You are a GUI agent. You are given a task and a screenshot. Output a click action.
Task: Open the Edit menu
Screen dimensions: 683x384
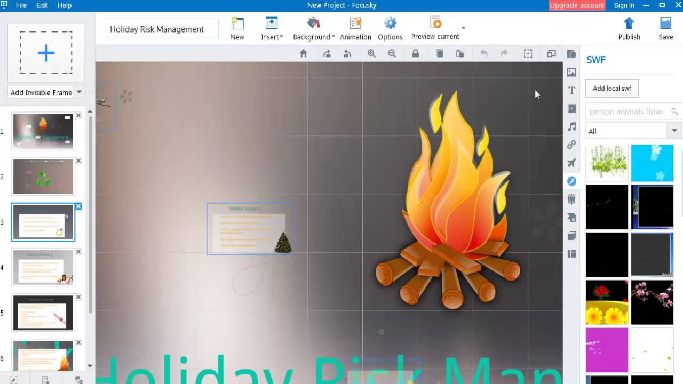pos(42,5)
